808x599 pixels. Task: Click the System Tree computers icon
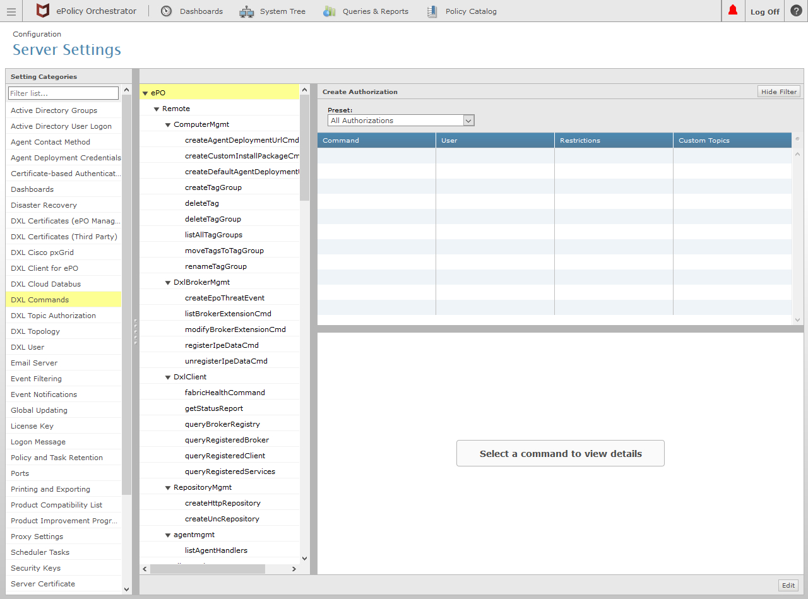247,11
